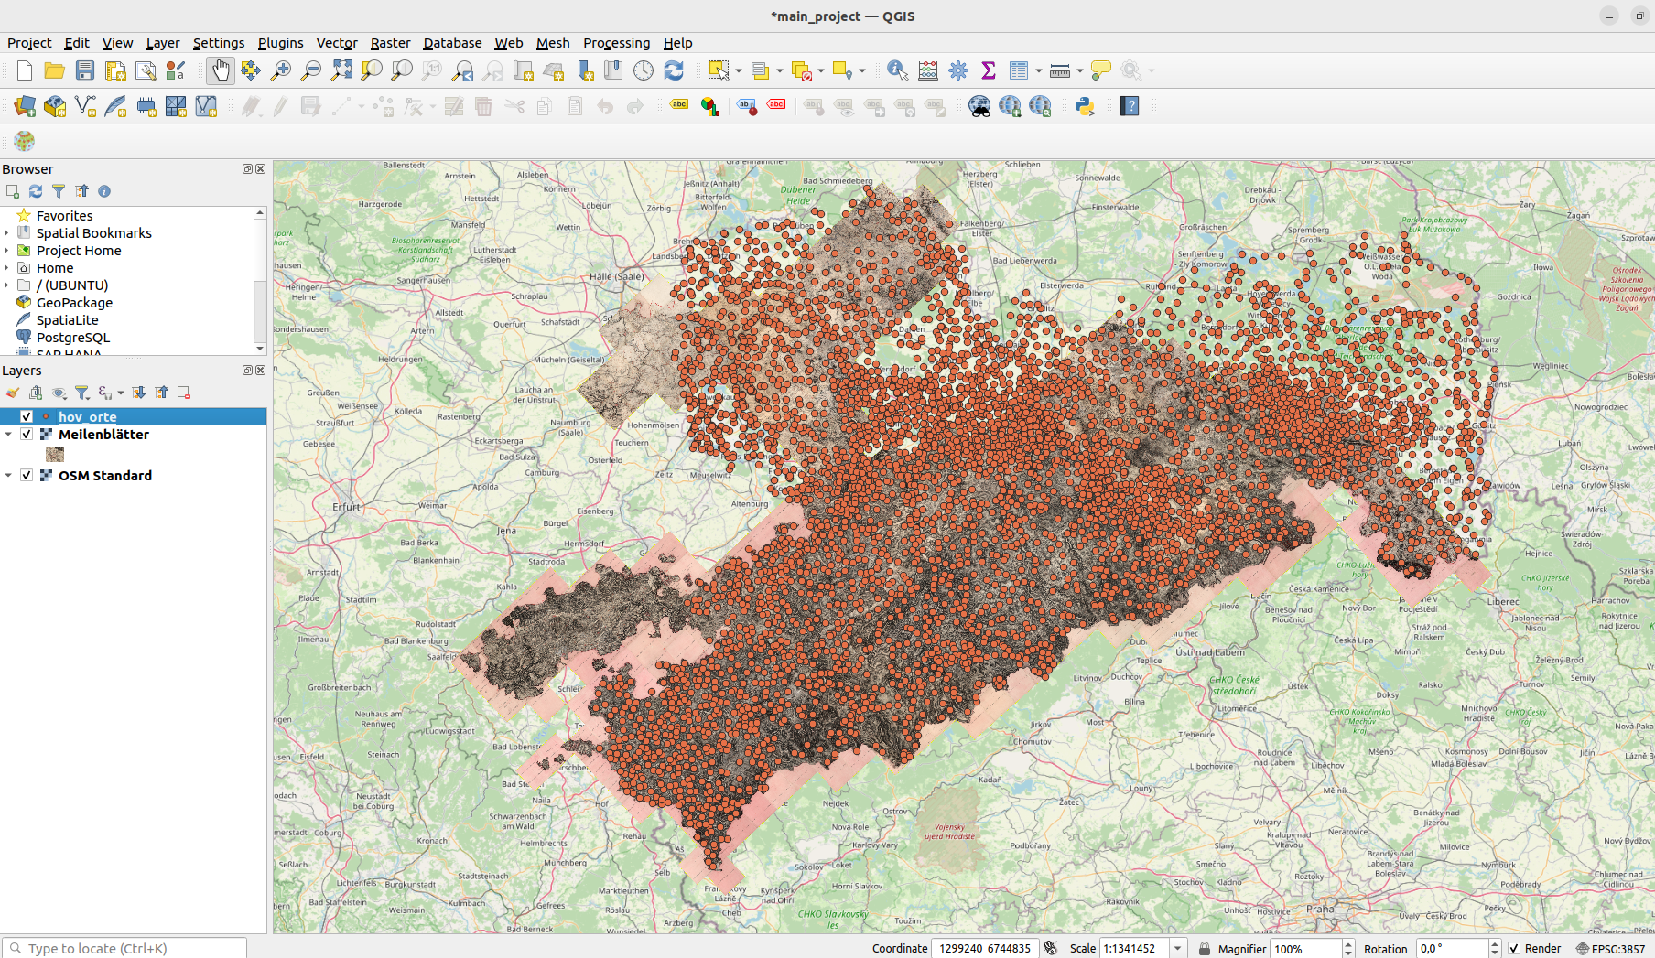Screen dimensions: 1655x958
Task: Open the Measure Line tool
Action: (1058, 70)
